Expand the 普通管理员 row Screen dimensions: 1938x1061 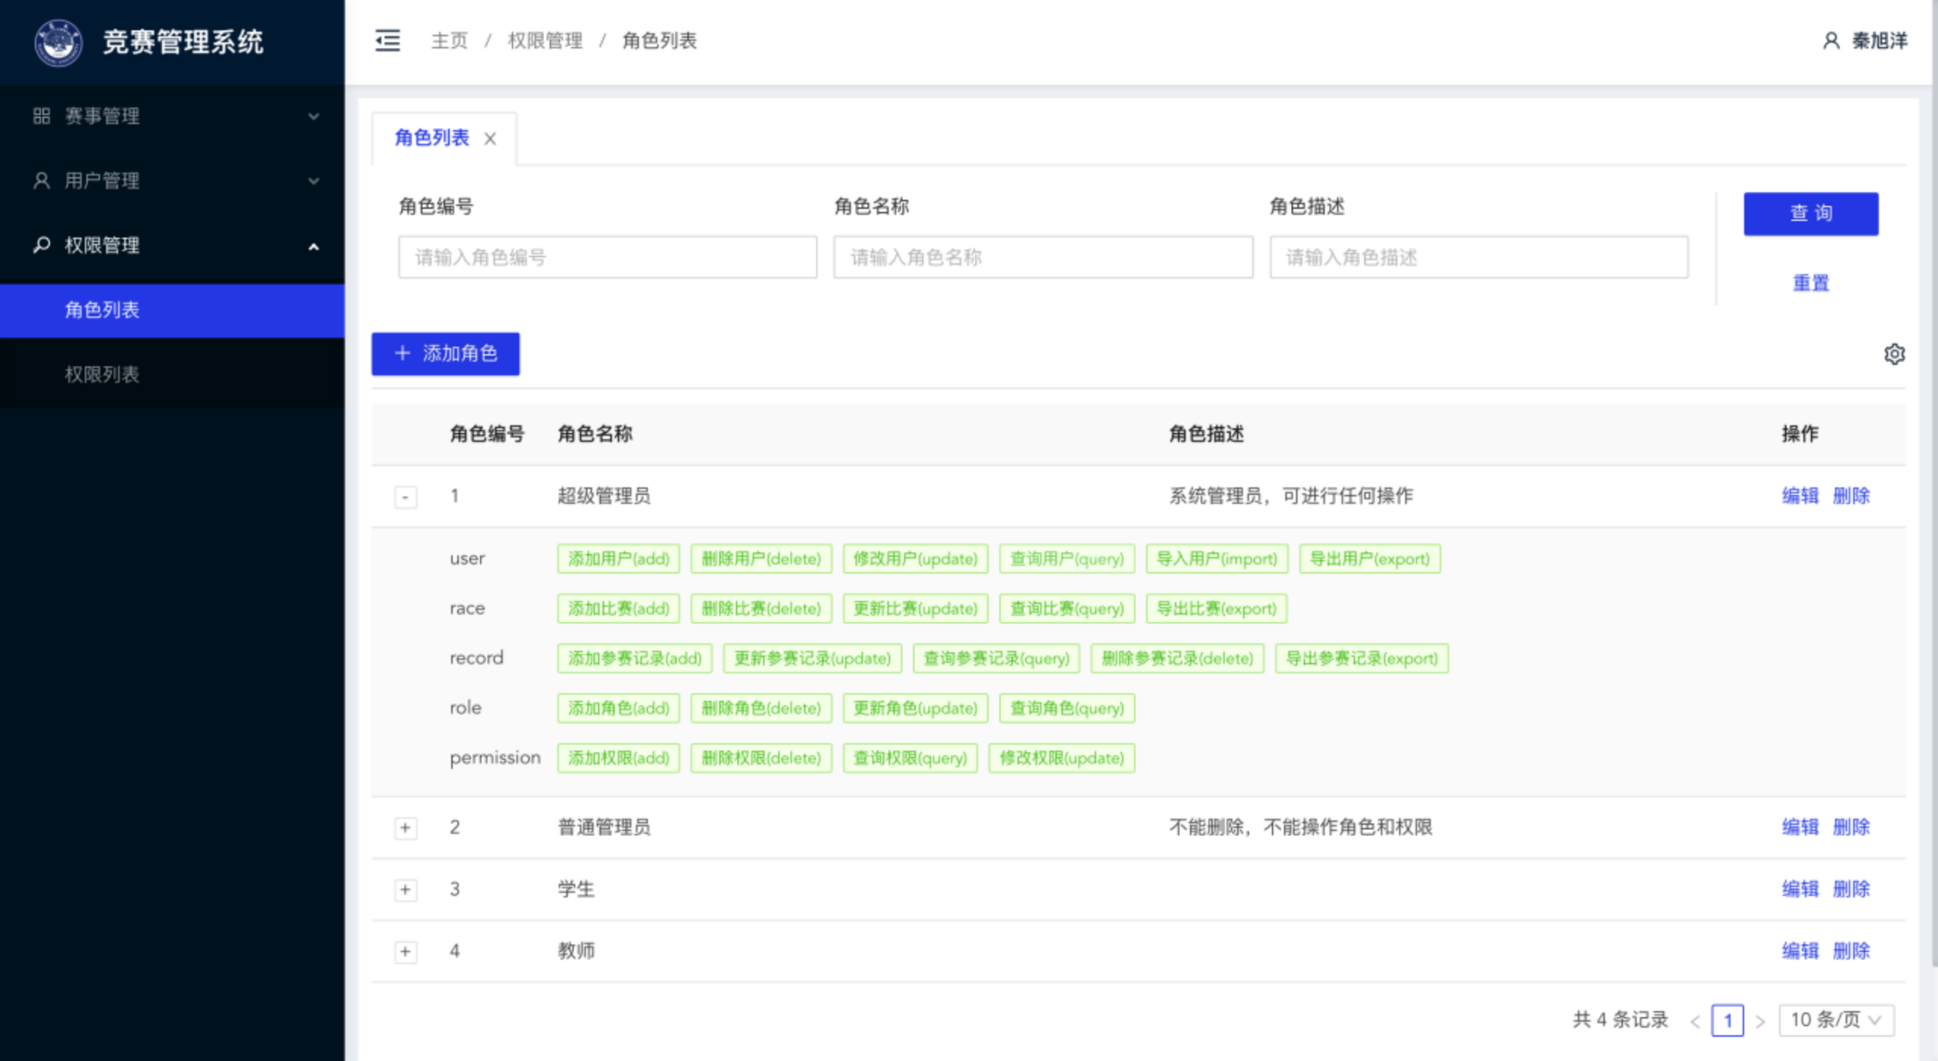[x=406, y=827]
